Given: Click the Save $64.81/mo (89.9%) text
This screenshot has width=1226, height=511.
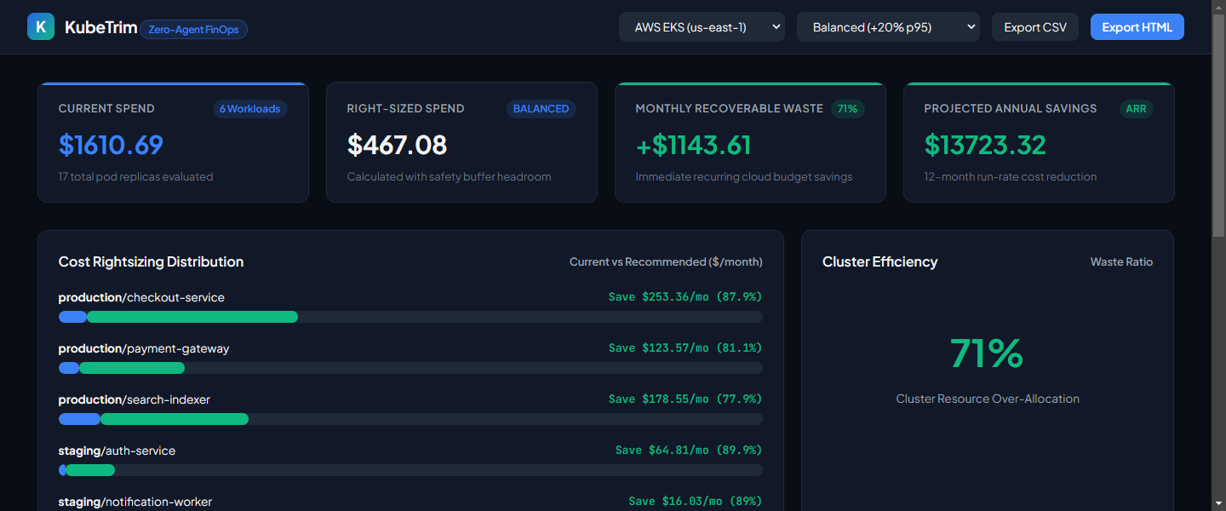Looking at the screenshot, I should coord(689,451).
